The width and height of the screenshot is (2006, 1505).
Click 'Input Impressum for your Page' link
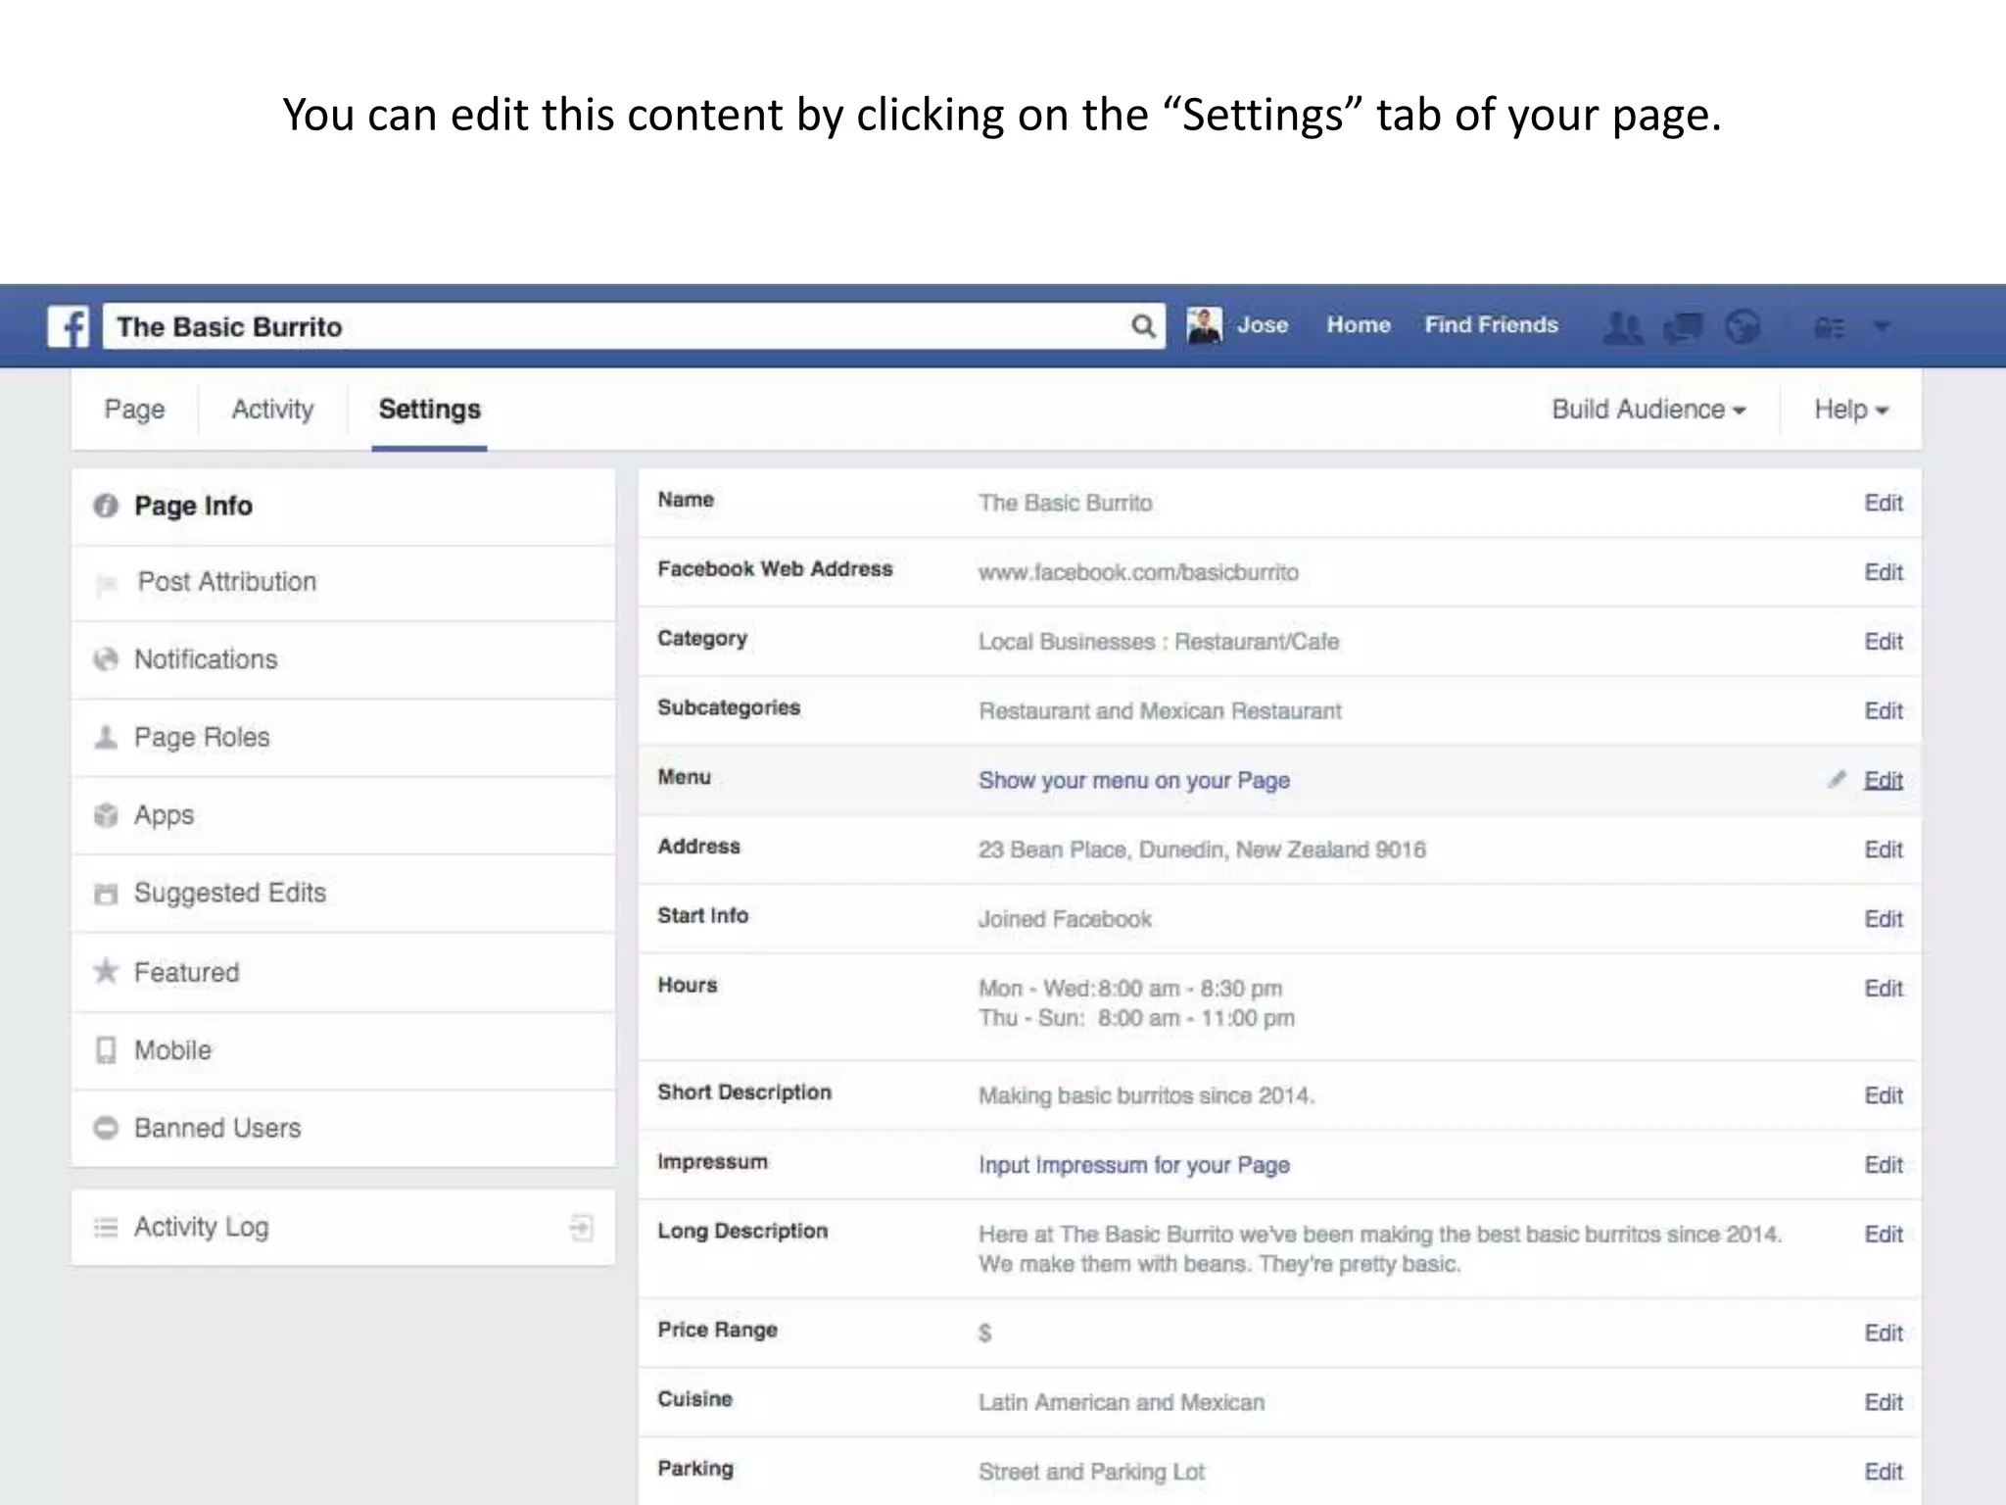pyautogui.click(x=1134, y=1165)
